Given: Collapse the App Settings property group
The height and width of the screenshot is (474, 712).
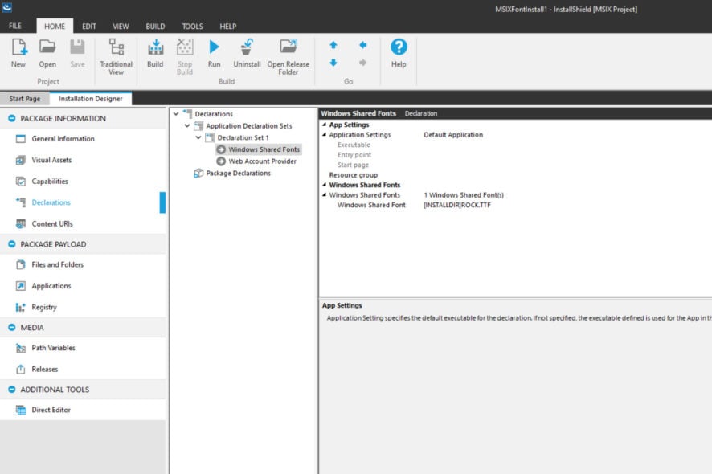Looking at the screenshot, I should point(324,125).
